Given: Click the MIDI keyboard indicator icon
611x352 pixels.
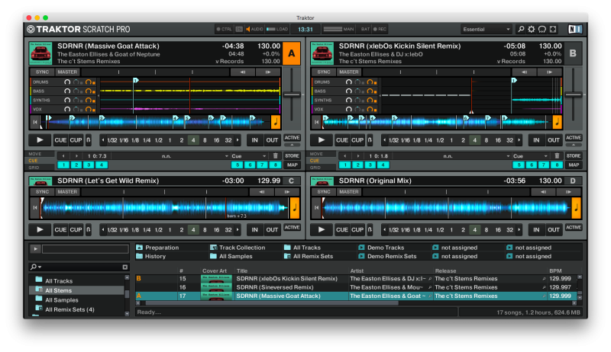Looking at the screenshot, I should [239, 29].
